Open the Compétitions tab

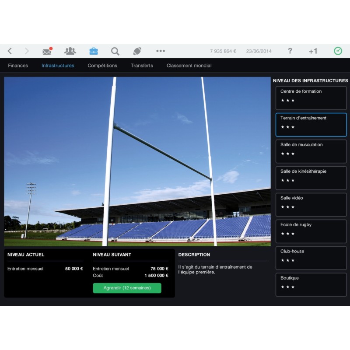click(102, 66)
